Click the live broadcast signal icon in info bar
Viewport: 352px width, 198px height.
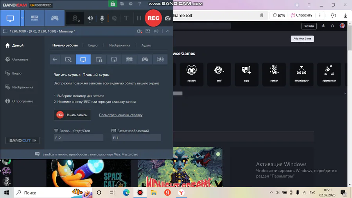pyautogui.click(x=156, y=31)
